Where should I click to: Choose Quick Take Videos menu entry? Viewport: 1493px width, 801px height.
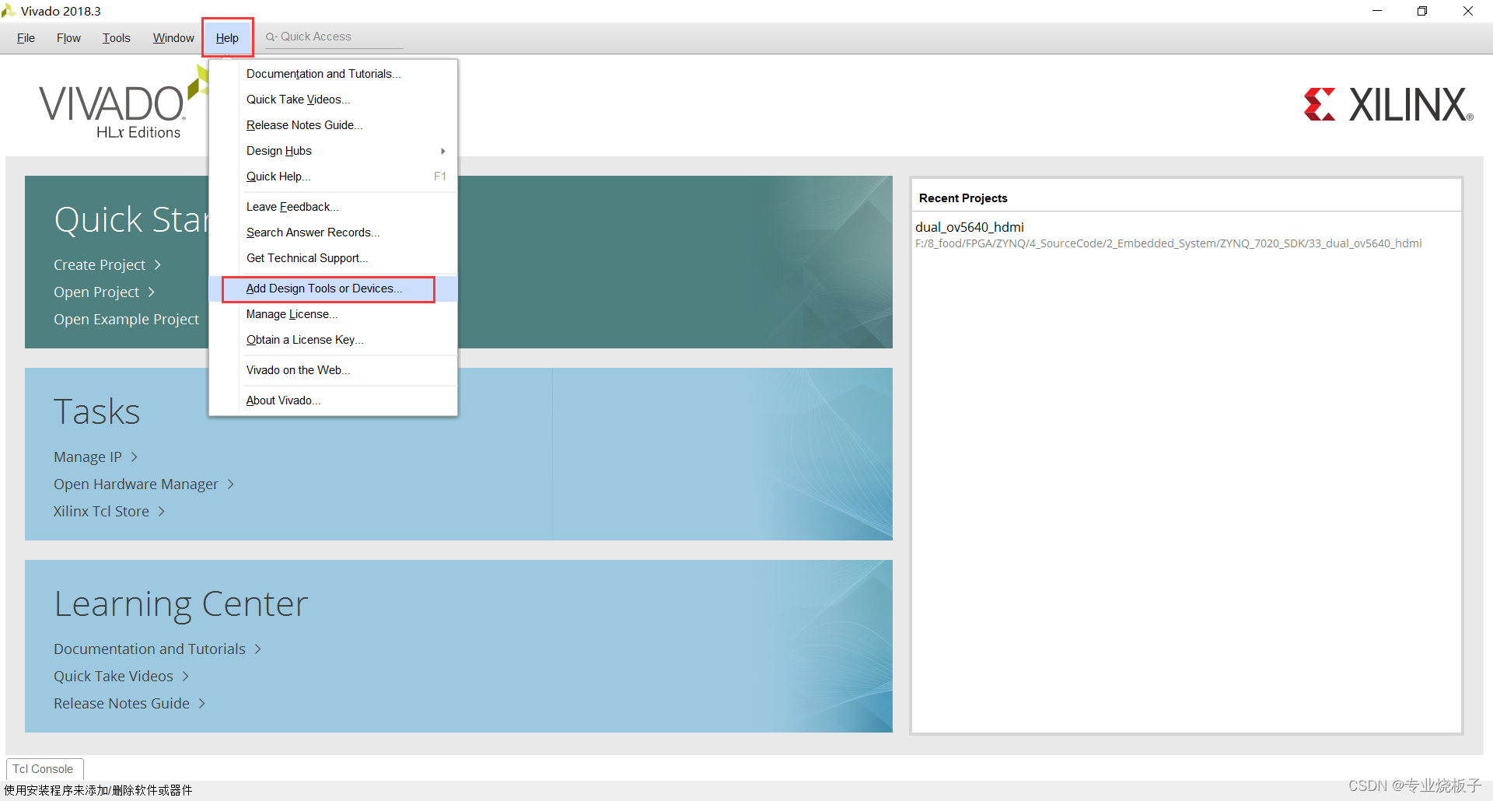333,100
